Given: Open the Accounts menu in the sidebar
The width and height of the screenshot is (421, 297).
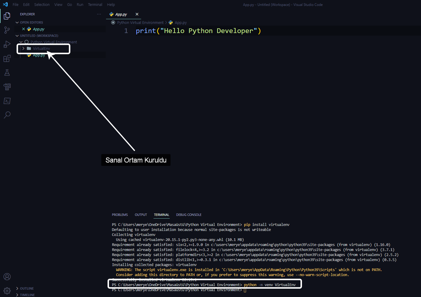Looking at the screenshot, I should pyautogui.click(x=7, y=276).
